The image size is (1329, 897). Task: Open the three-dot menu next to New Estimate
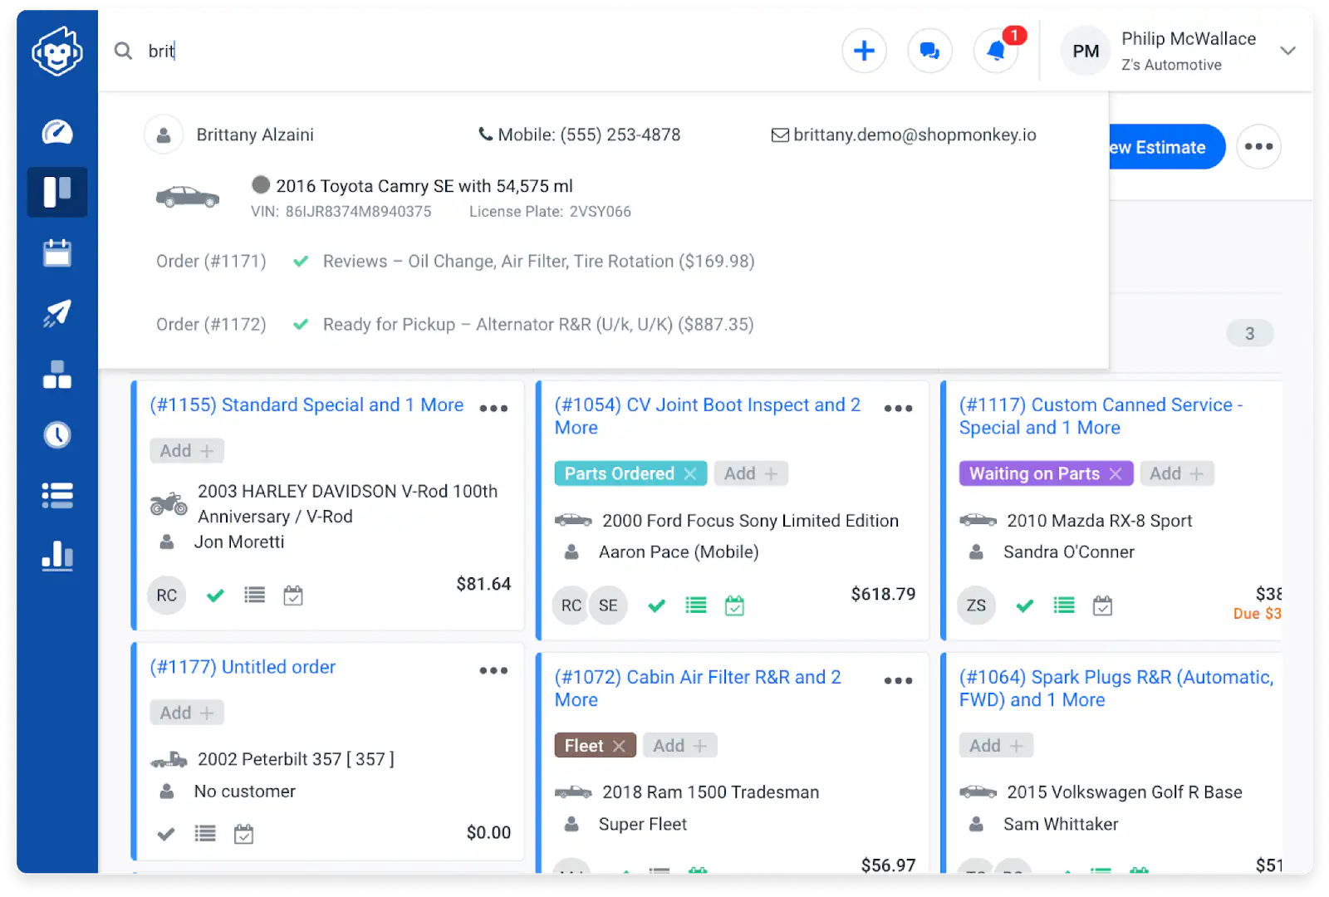[1258, 146]
